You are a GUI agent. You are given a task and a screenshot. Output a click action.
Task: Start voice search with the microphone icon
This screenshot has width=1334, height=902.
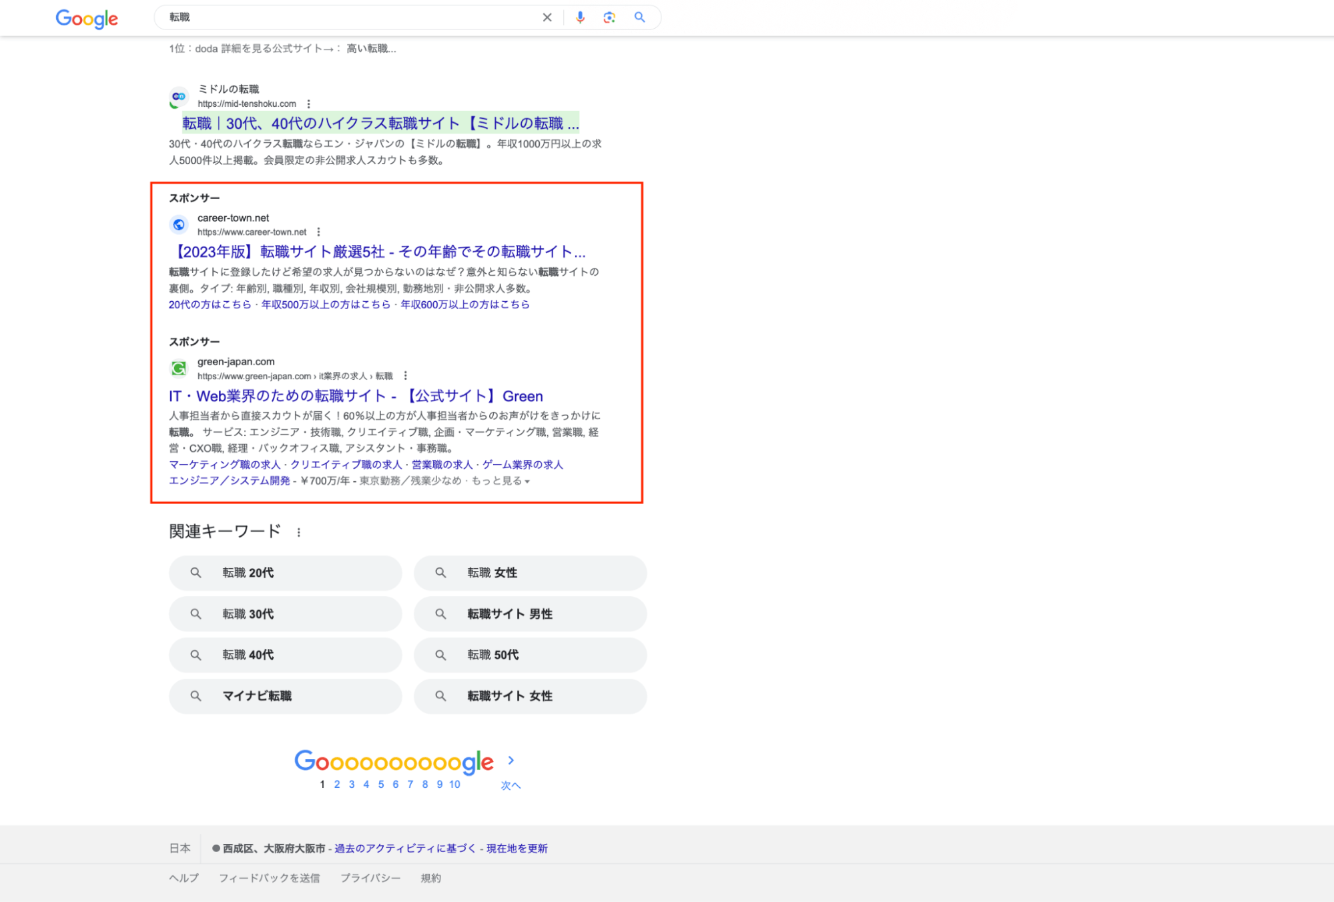(580, 17)
